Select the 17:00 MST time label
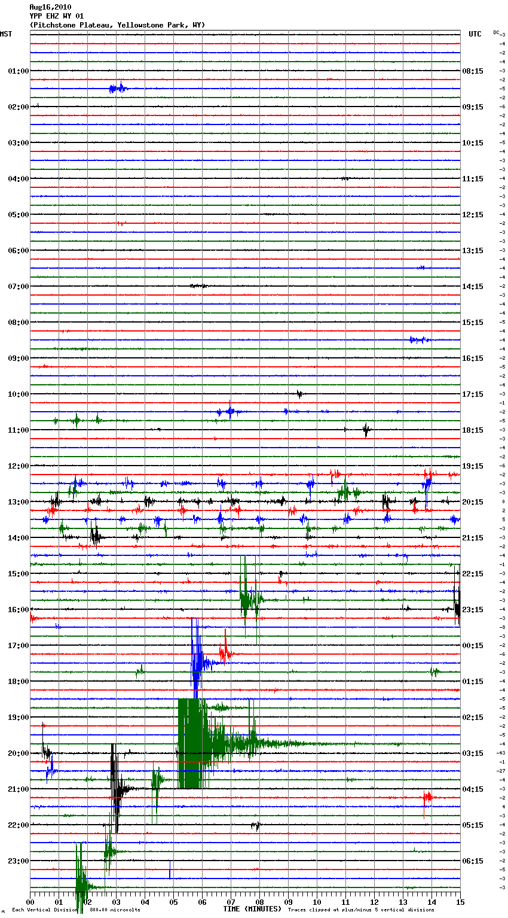The image size is (508, 918). pos(19,646)
